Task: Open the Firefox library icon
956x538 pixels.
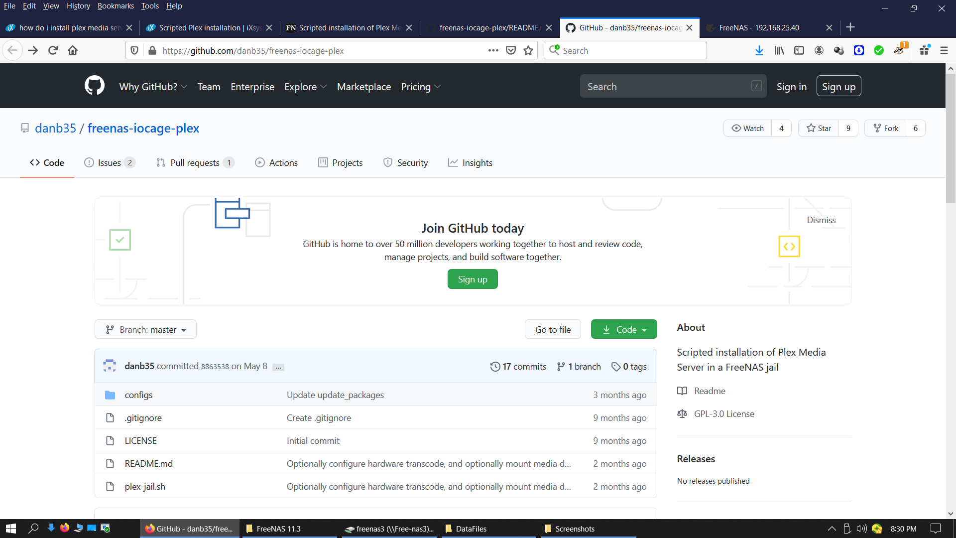Action: pyautogui.click(x=779, y=50)
